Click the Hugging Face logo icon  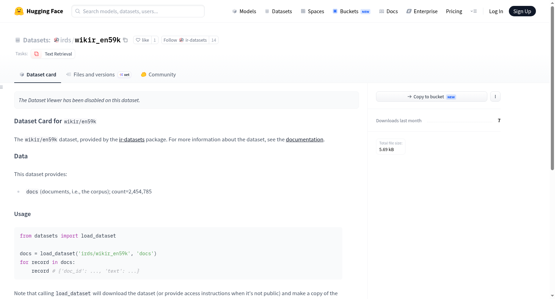[19, 11]
